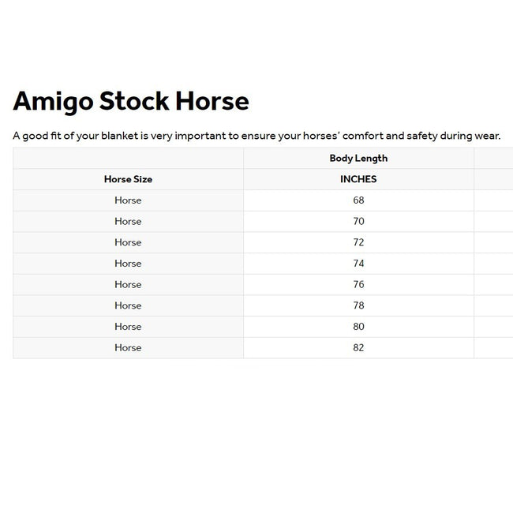Click the Horse cell in the 76 row
This screenshot has width=513, height=513.
click(x=128, y=285)
